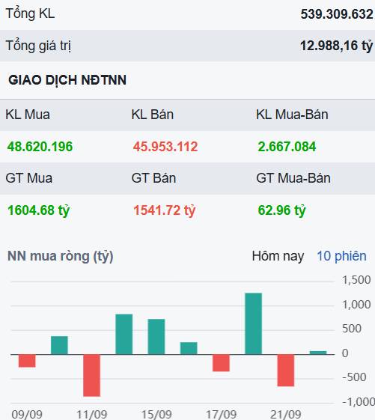
Task: Click the Tổng KL value 539.309.632
Action: [337, 14]
